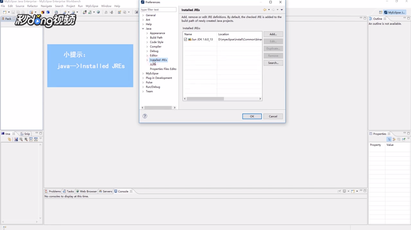Screen dimensions: 411x230
Task: Expand the General tree node
Action: (x=143, y=15)
